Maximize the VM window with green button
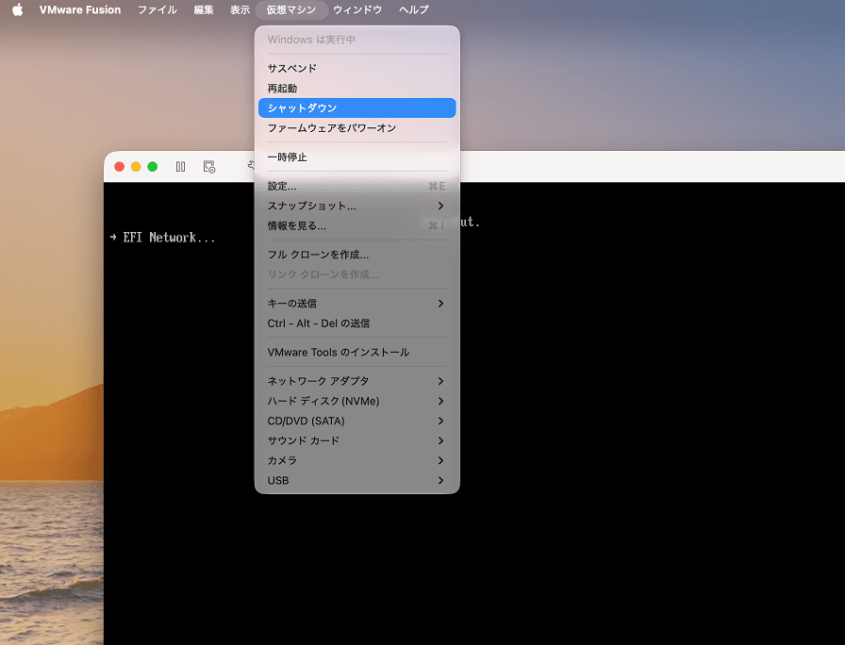Image resolution: width=845 pixels, height=645 pixels. (153, 167)
